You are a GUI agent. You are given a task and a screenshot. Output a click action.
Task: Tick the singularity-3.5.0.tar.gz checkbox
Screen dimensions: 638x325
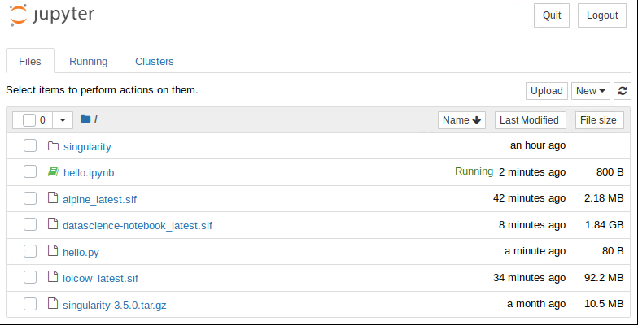click(x=30, y=304)
